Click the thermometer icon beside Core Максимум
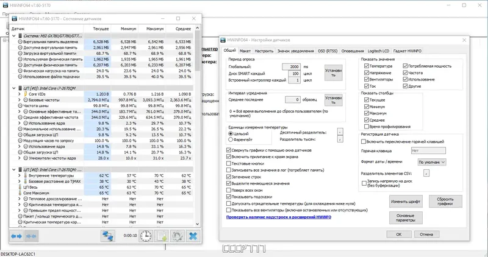Viewport: 488px width, 257px height. pyautogui.click(x=20, y=193)
